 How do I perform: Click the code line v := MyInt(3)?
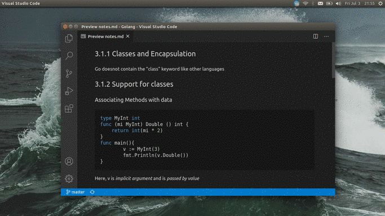[141, 149]
